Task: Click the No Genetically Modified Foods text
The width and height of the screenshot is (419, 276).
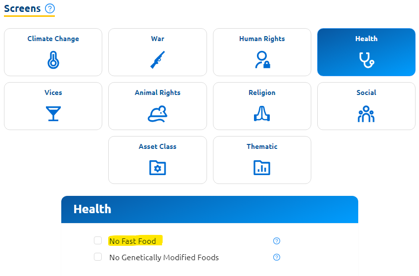Action: point(164,257)
